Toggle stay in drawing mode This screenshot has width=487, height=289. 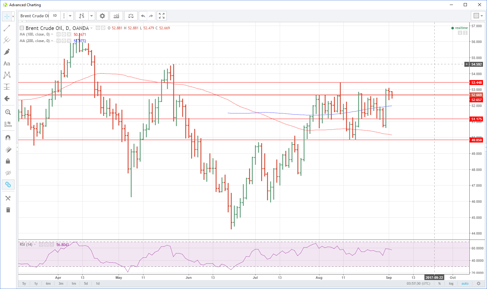click(x=8, y=149)
